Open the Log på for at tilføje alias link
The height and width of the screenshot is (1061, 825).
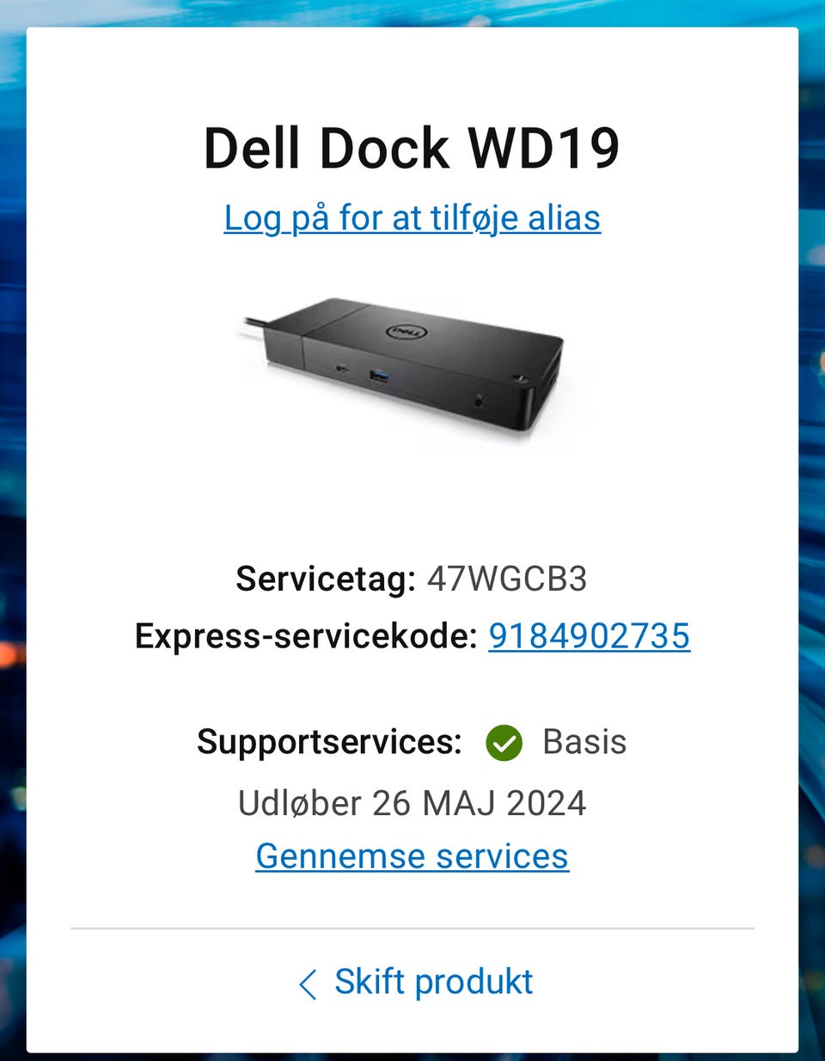(412, 218)
